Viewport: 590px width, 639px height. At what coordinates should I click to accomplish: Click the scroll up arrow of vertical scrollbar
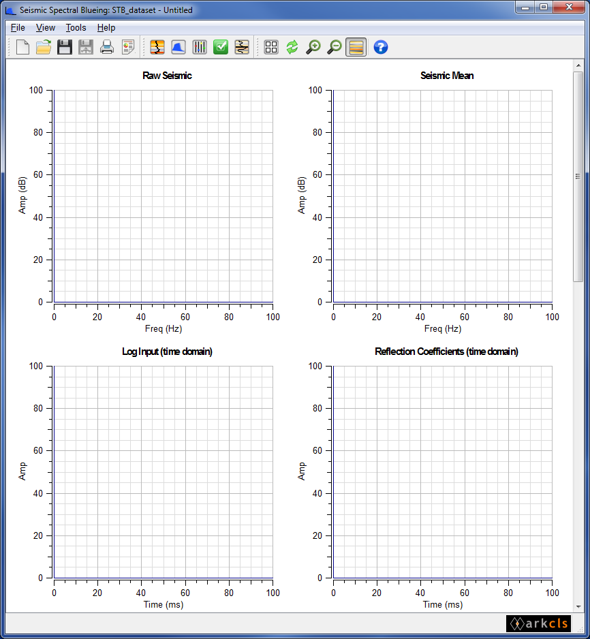click(578, 65)
